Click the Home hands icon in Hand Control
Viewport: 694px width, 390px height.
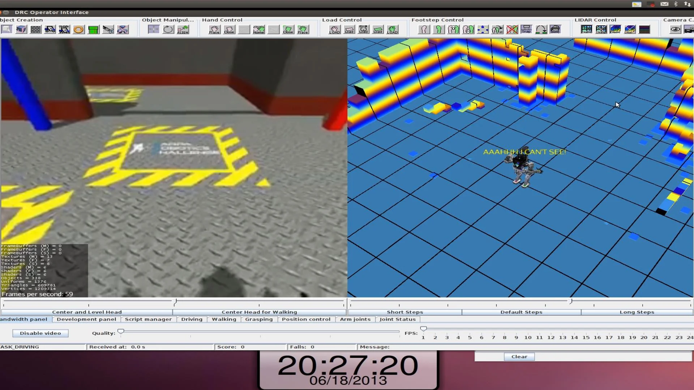[259, 30]
